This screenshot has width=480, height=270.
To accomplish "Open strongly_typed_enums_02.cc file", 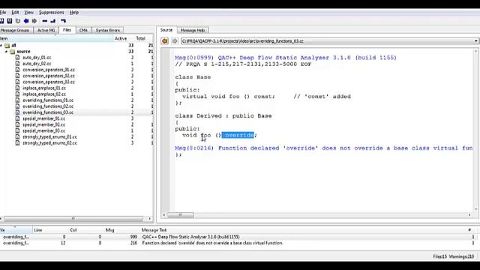I will click(49, 143).
